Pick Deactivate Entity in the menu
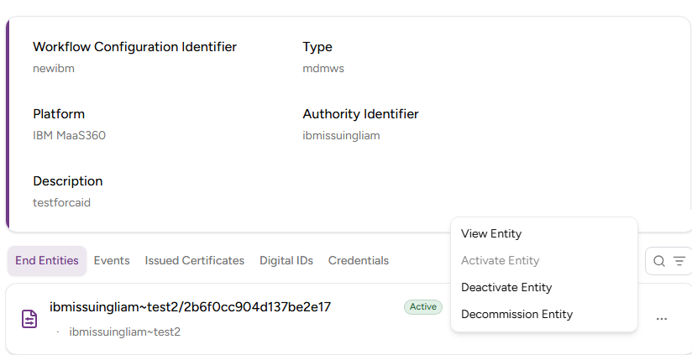Screen dimensions: 692x355 point(506,288)
